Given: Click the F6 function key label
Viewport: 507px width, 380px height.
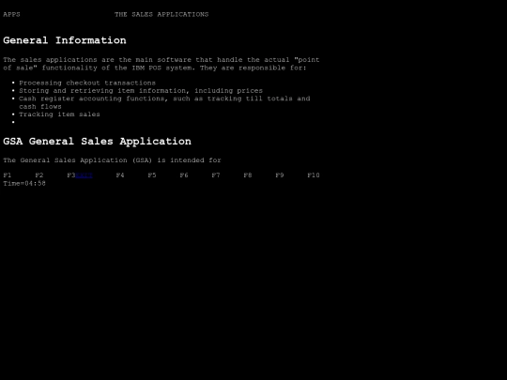Looking at the screenshot, I should 184,175.
